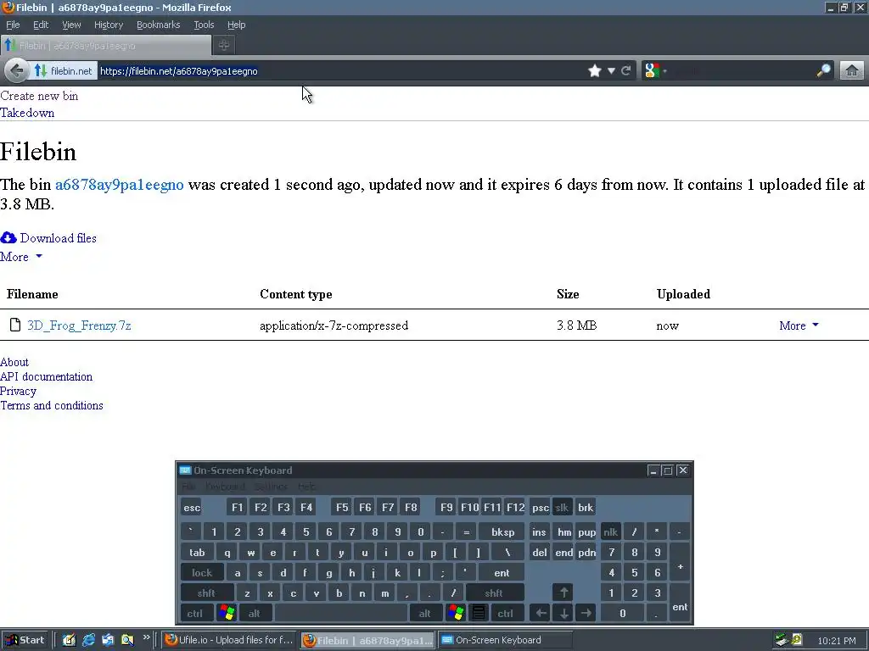The width and height of the screenshot is (869, 651).
Task: Download the 3D_Frog_Frenzy.7z file link
Action: tap(79, 325)
